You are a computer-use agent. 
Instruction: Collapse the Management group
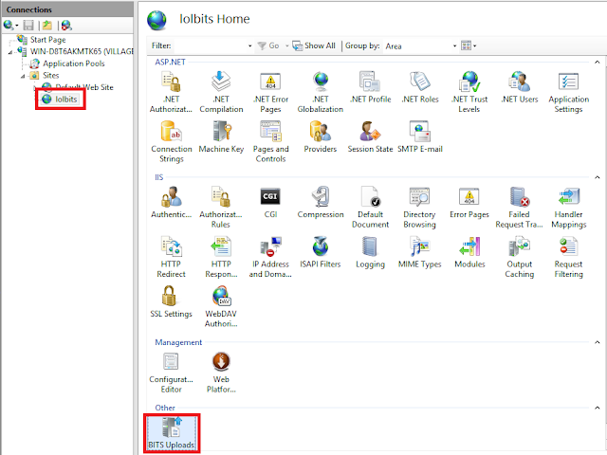click(x=597, y=342)
